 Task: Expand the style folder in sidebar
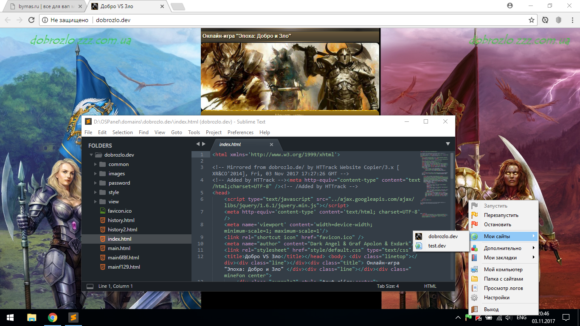tap(96, 192)
